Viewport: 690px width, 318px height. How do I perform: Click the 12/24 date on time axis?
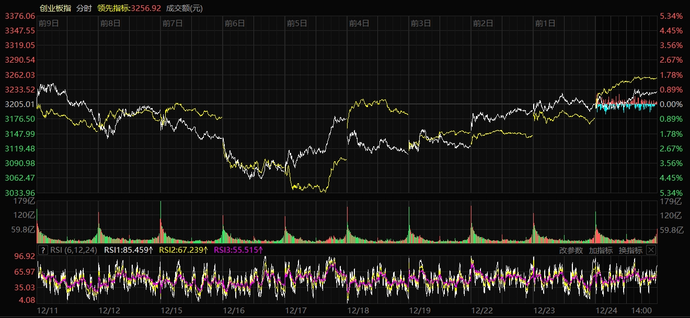pyautogui.click(x=606, y=310)
